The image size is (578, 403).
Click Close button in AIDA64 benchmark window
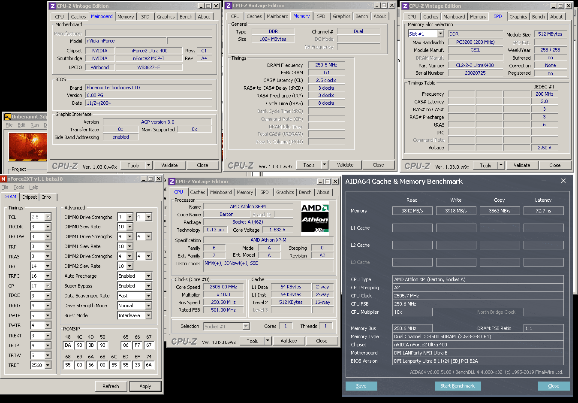(x=554, y=386)
